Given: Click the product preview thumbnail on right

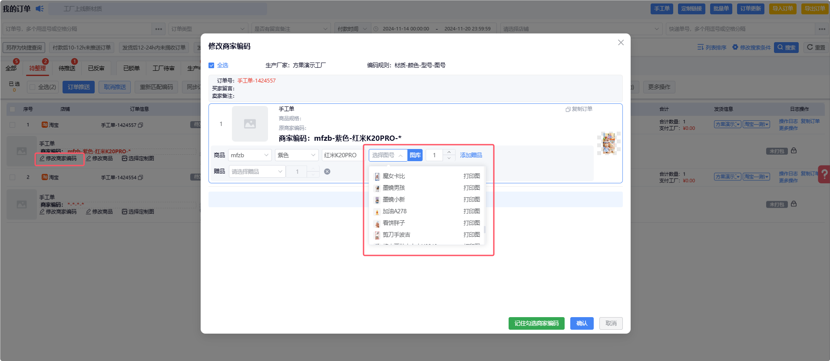Looking at the screenshot, I should point(608,143).
